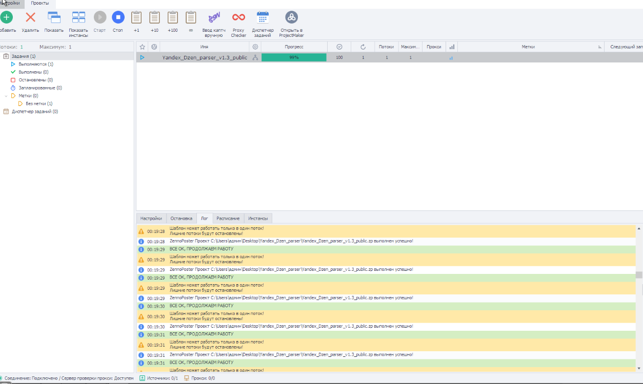Open the Диспетчер заданий calendar icon

[263, 17]
